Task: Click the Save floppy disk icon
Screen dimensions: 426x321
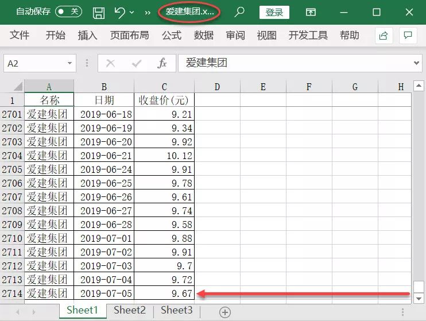Action: (x=99, y=13)
